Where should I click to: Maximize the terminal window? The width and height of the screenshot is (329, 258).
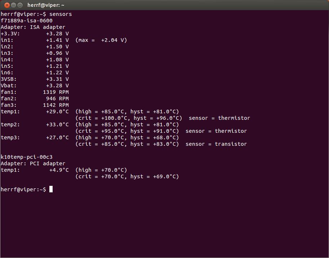coord(20,5)
